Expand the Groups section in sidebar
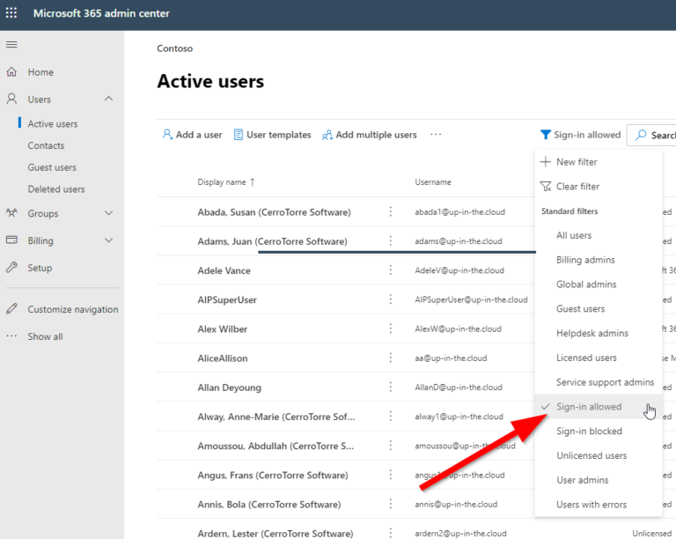The image size is (676, 539). [x=108, y=213]
